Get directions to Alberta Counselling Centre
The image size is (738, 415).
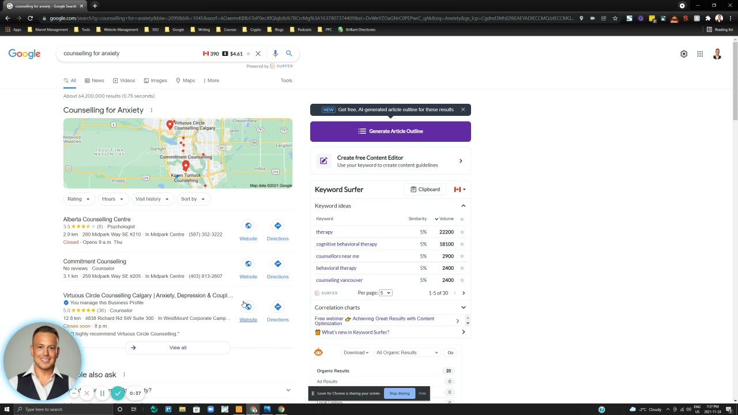click(277, 226)
